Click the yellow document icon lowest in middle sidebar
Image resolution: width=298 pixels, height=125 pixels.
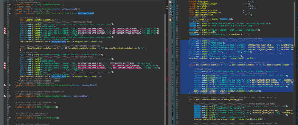pos(170,20)
